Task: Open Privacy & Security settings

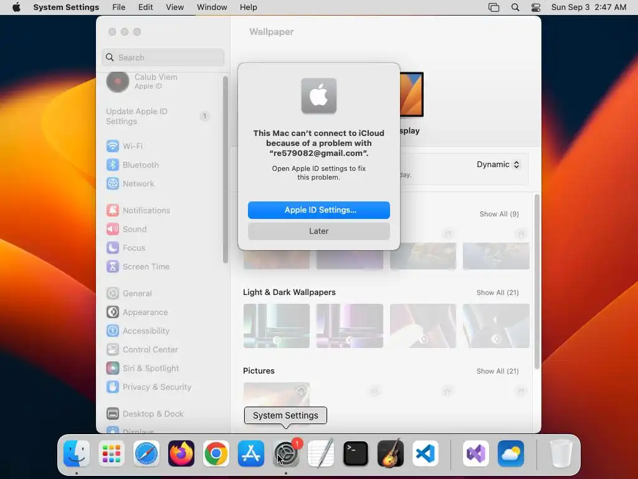Action: [149, 387]
